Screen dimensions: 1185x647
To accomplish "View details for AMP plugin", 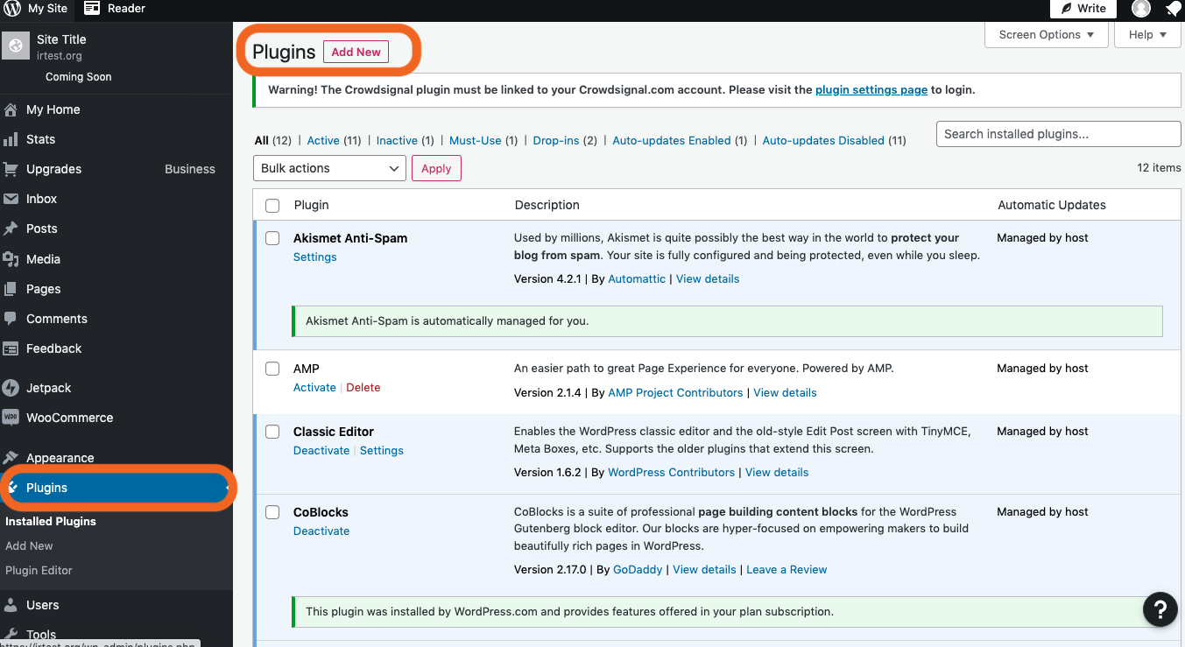I will 785,393.
